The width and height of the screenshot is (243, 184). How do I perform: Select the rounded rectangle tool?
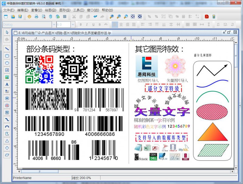(x=7, y=56)
